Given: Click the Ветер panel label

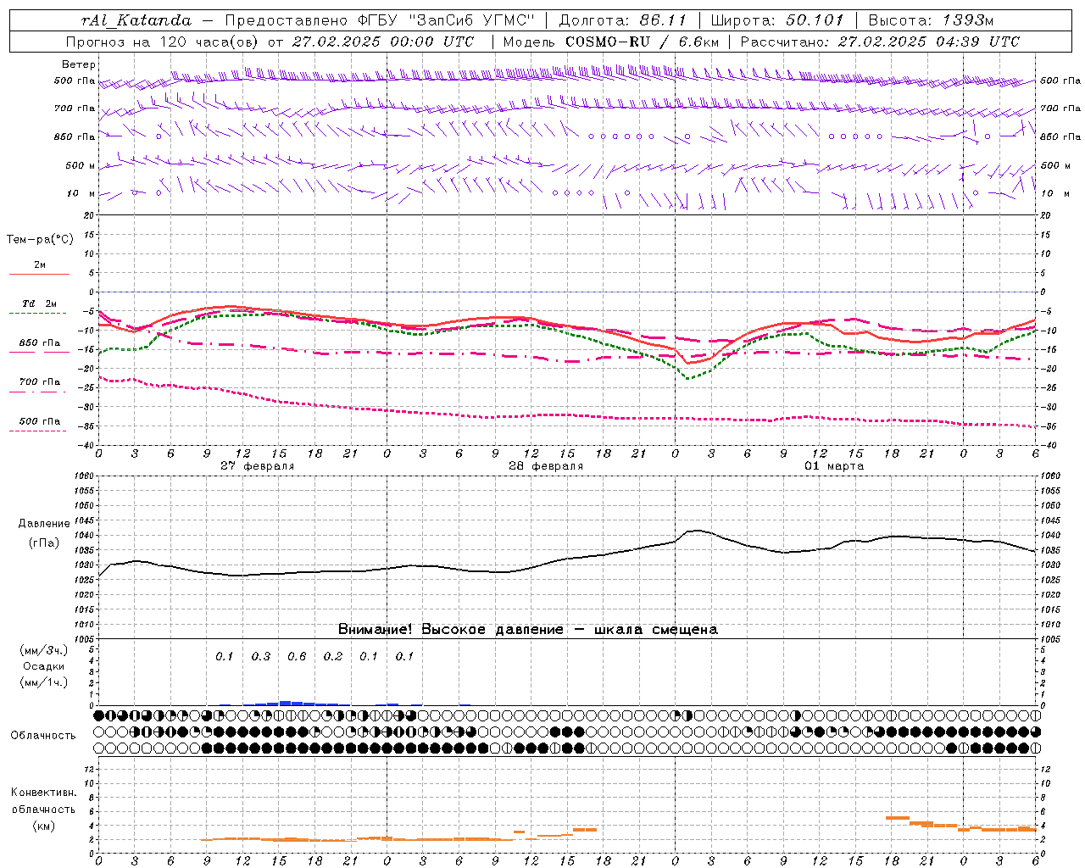Looking at the screenshot, I should (79, 64).
